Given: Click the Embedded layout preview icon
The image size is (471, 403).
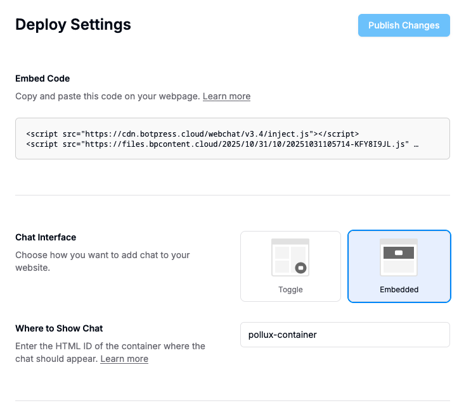Looking at the screenshot, I should pos(399,257).
